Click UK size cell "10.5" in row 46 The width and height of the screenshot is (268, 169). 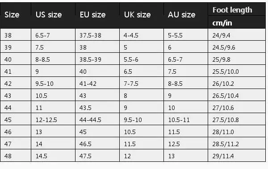(x=142, y=131)
